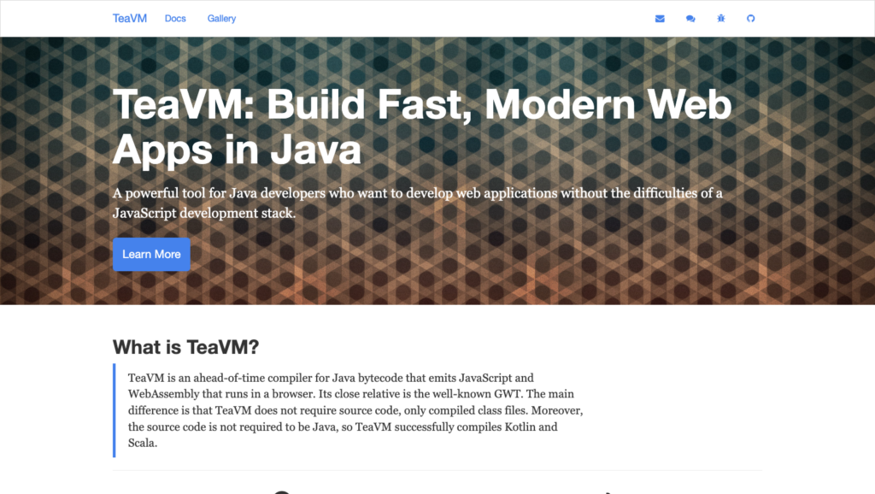Open the chat bubbles discussion icon
The height and width of the screenshot is (494, 875).
690,19
